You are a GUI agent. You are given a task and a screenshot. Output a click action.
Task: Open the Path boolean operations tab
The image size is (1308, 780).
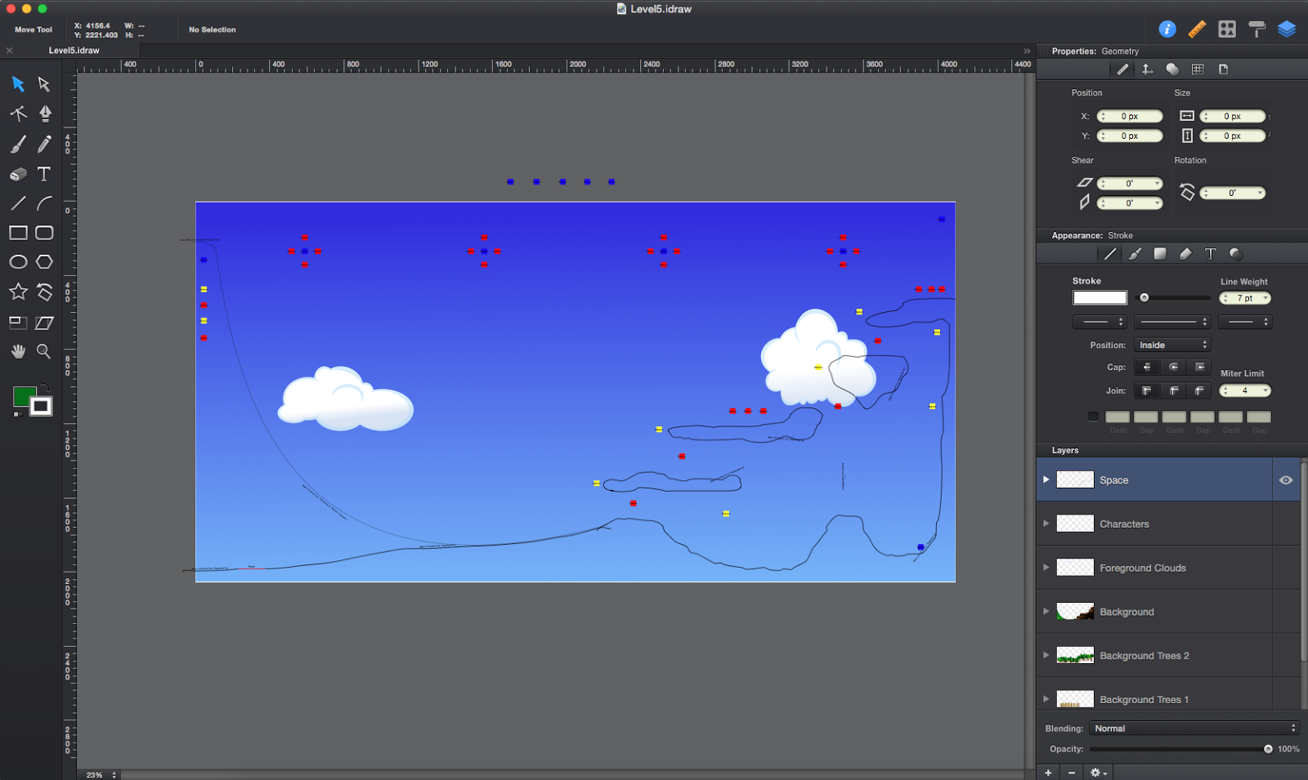tap(1172, 69)
